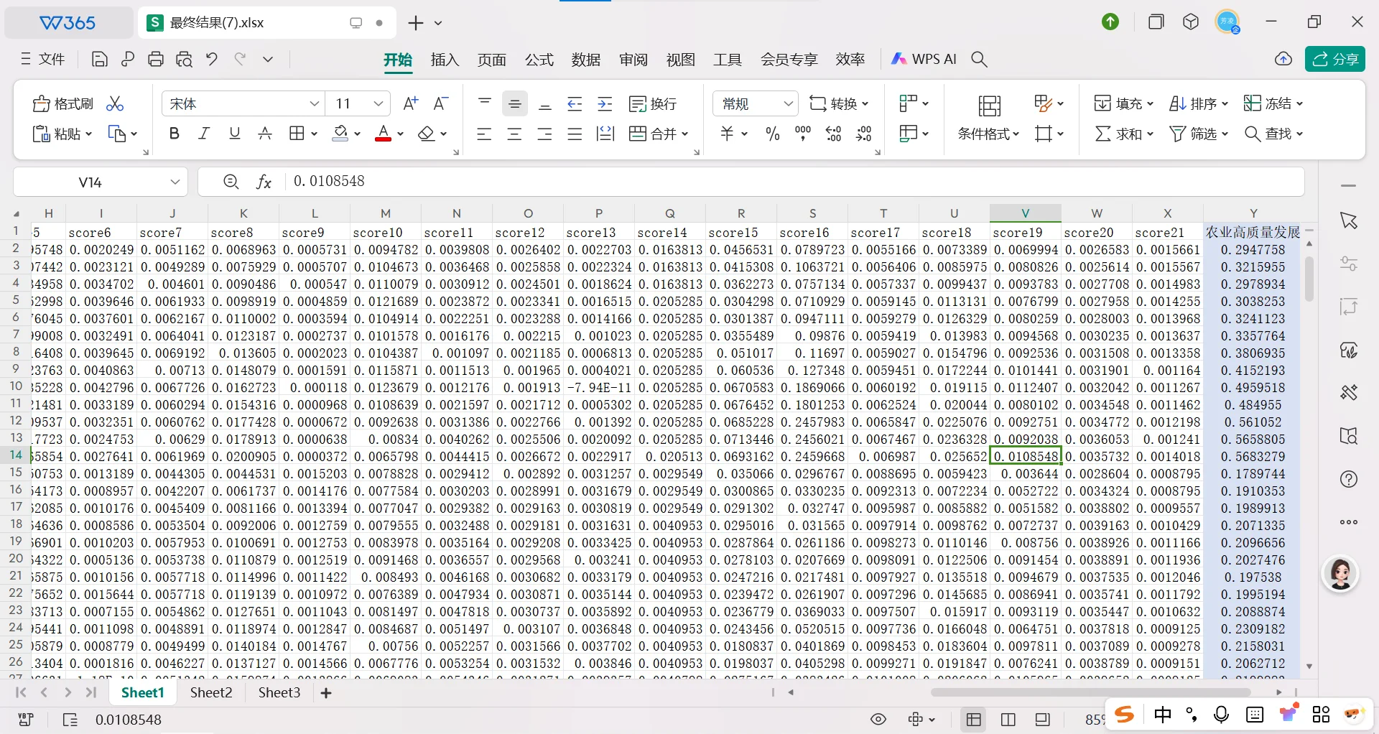Toggle bold formatting
The image size is (1379, 734).
coord(174,134)
